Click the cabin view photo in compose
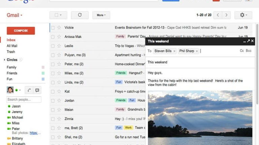 [200, 118]
